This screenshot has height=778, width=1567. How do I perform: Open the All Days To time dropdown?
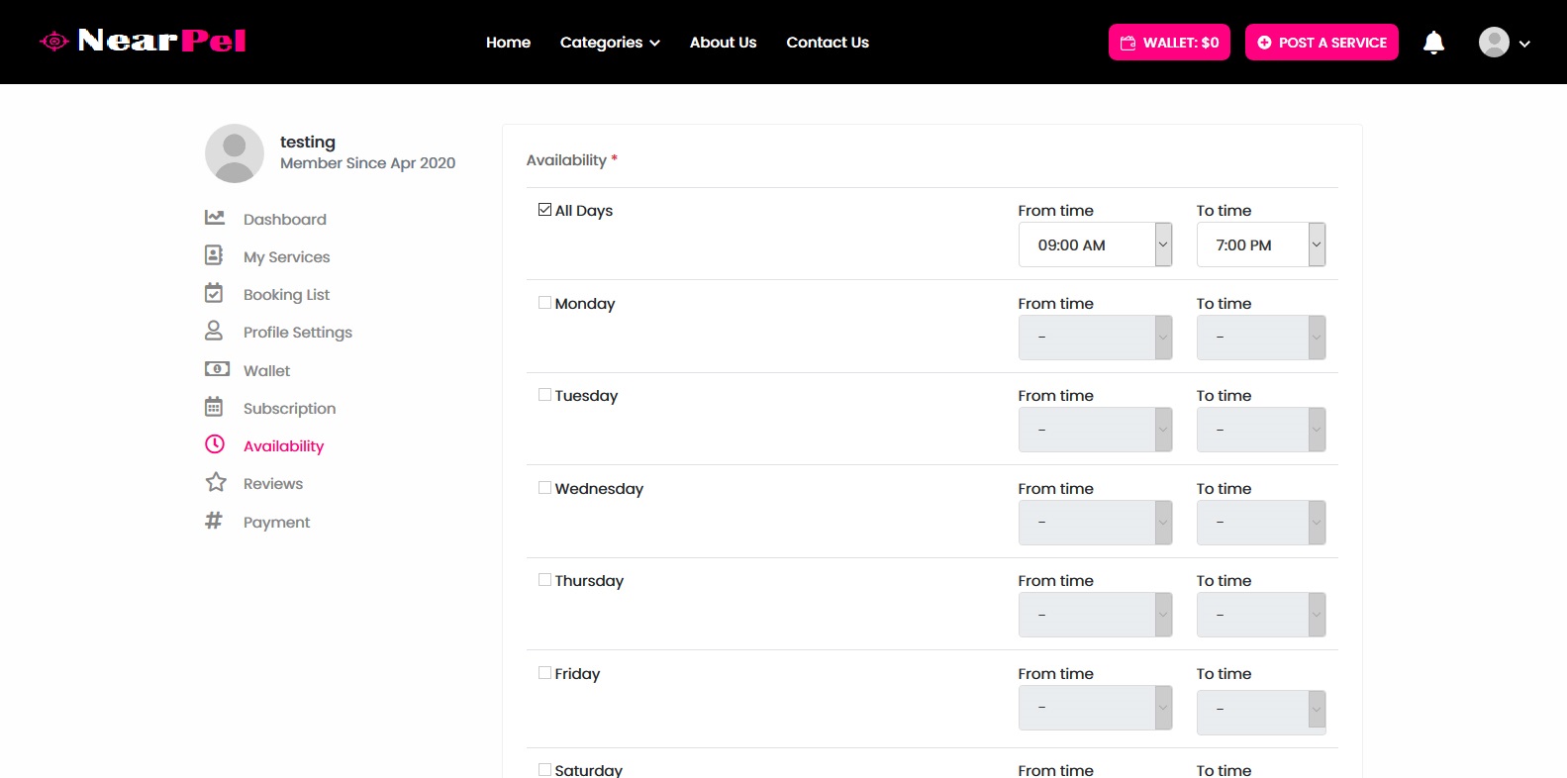[1260, 244]
